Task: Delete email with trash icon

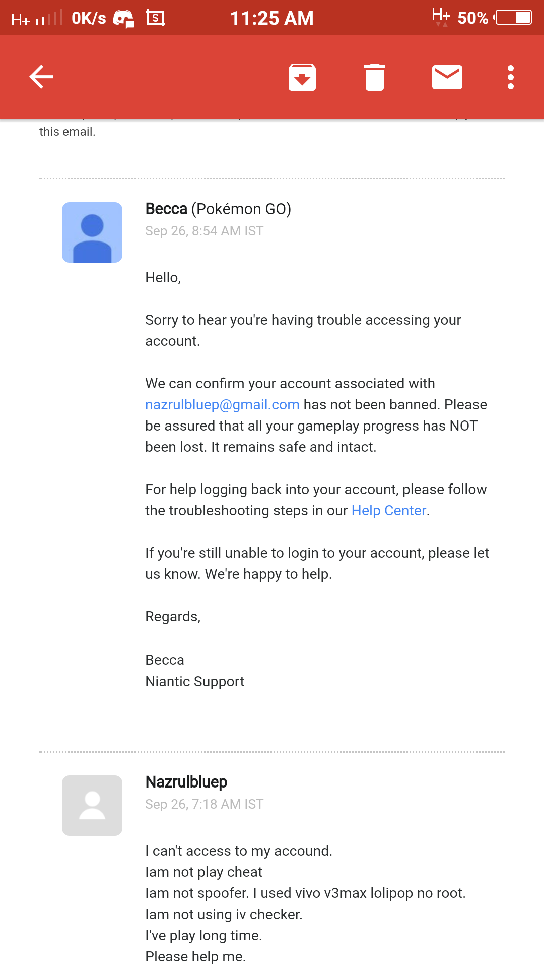Action: [x=374, y=77]
